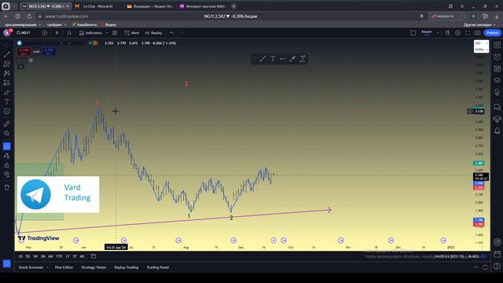Activate the zoom-in tool in left sidebar
The width and height of the screenshot is (503, 283).
point(7,133)
